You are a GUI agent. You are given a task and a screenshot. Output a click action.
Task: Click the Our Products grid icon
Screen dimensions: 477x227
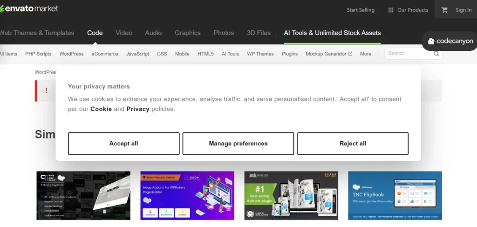coord(391,10)
